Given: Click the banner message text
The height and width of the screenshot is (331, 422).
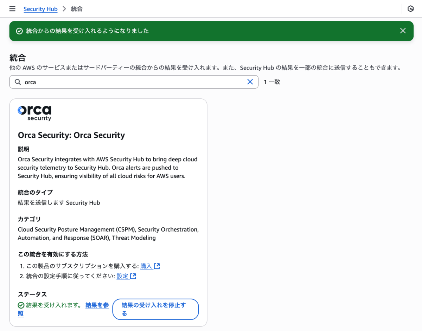Looking at the screenshot, I should [88, 31].
